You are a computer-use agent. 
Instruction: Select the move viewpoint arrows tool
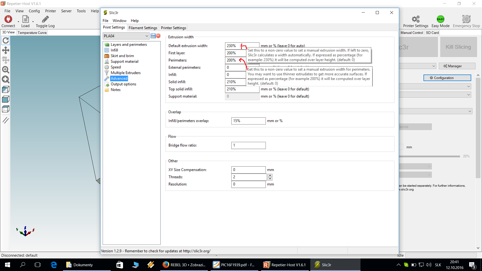pyautogui.click(x=6, y=50)
